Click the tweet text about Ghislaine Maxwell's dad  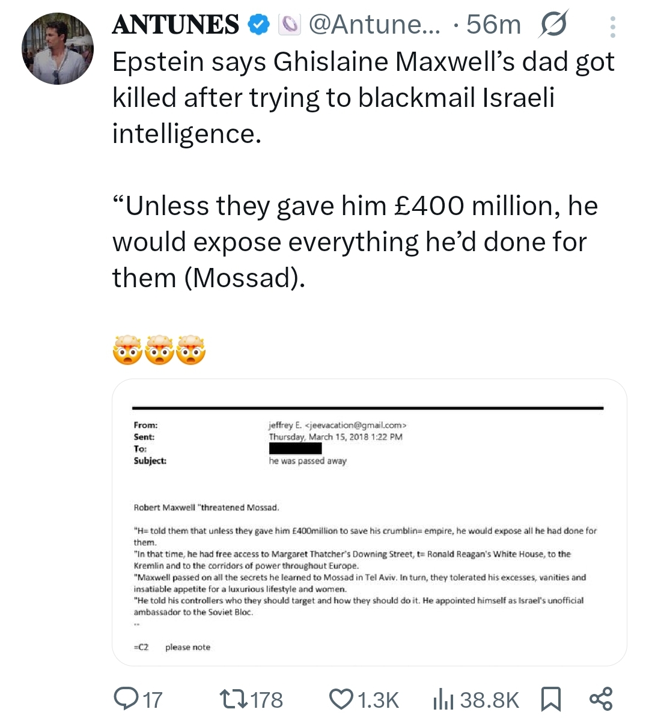[363, 97]
